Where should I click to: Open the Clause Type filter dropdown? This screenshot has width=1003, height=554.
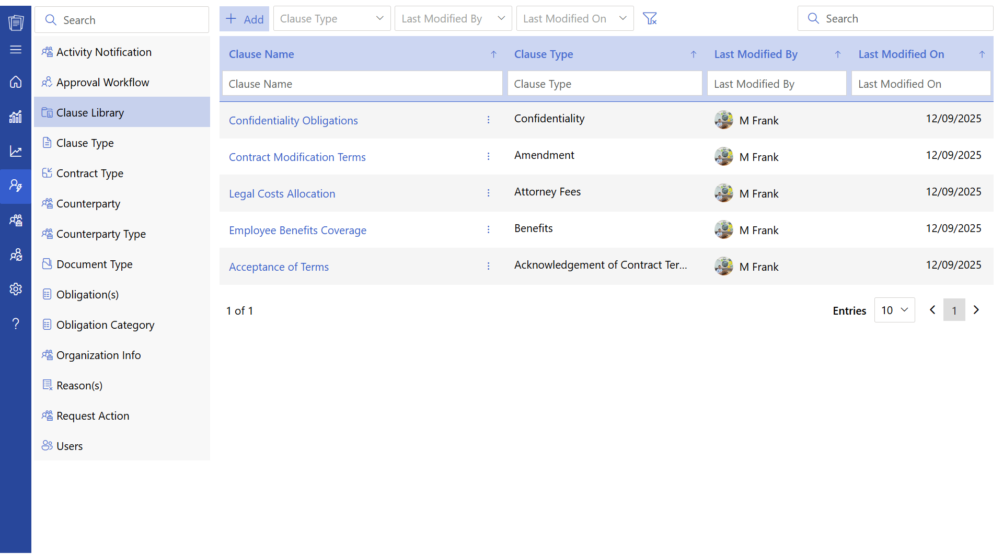point(332,18)
